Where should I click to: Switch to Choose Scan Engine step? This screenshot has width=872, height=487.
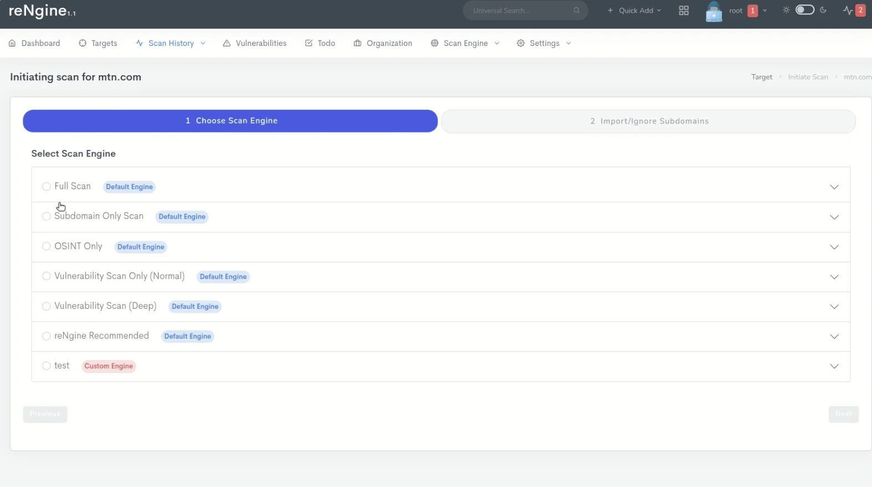(230, 121)
